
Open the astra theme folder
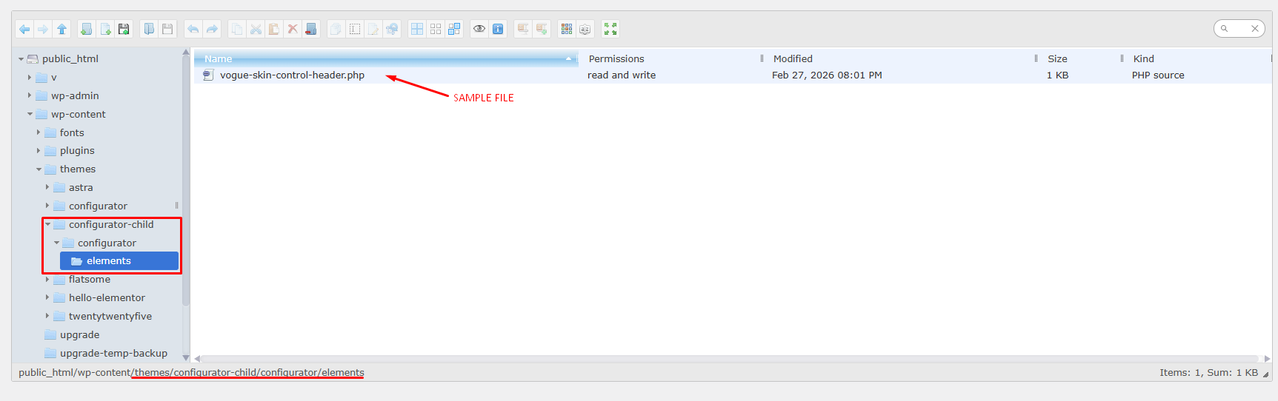pyautogui.click(x=81, y=187)
